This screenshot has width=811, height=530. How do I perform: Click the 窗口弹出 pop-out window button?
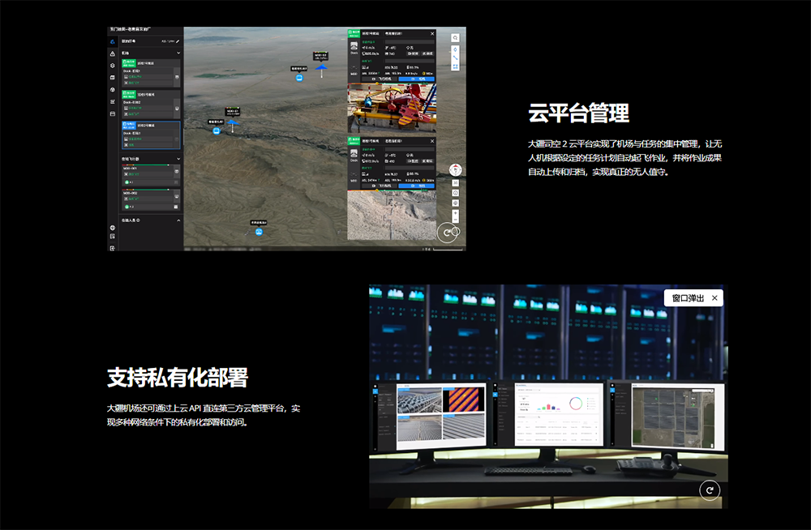[x=688, y=298]
